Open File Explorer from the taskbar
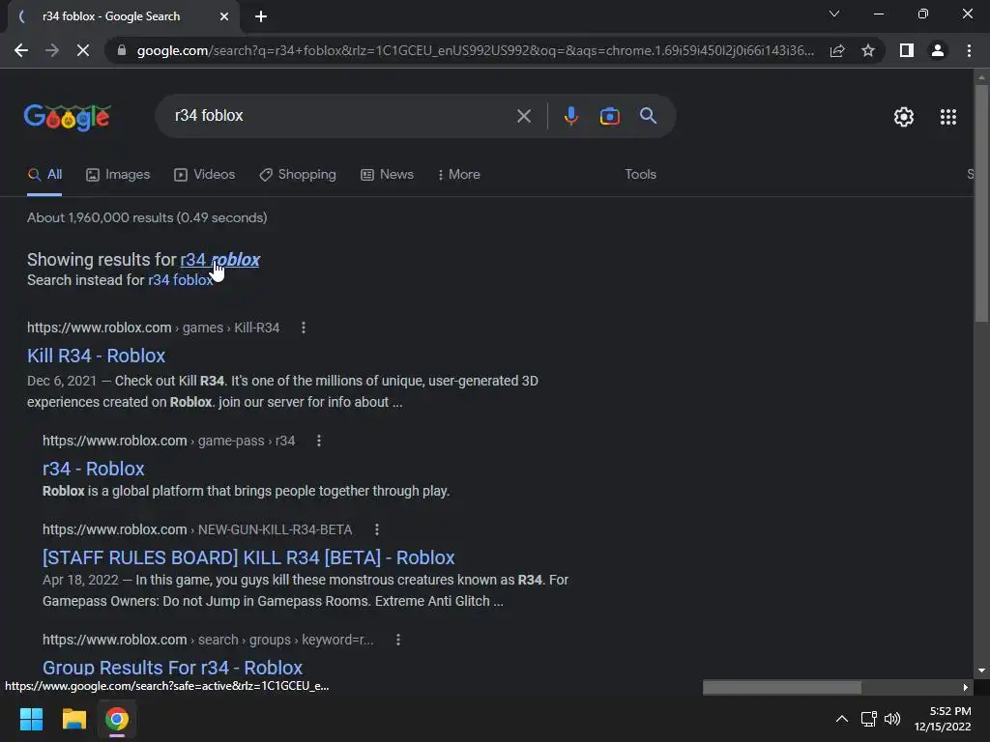 (73, 719)
